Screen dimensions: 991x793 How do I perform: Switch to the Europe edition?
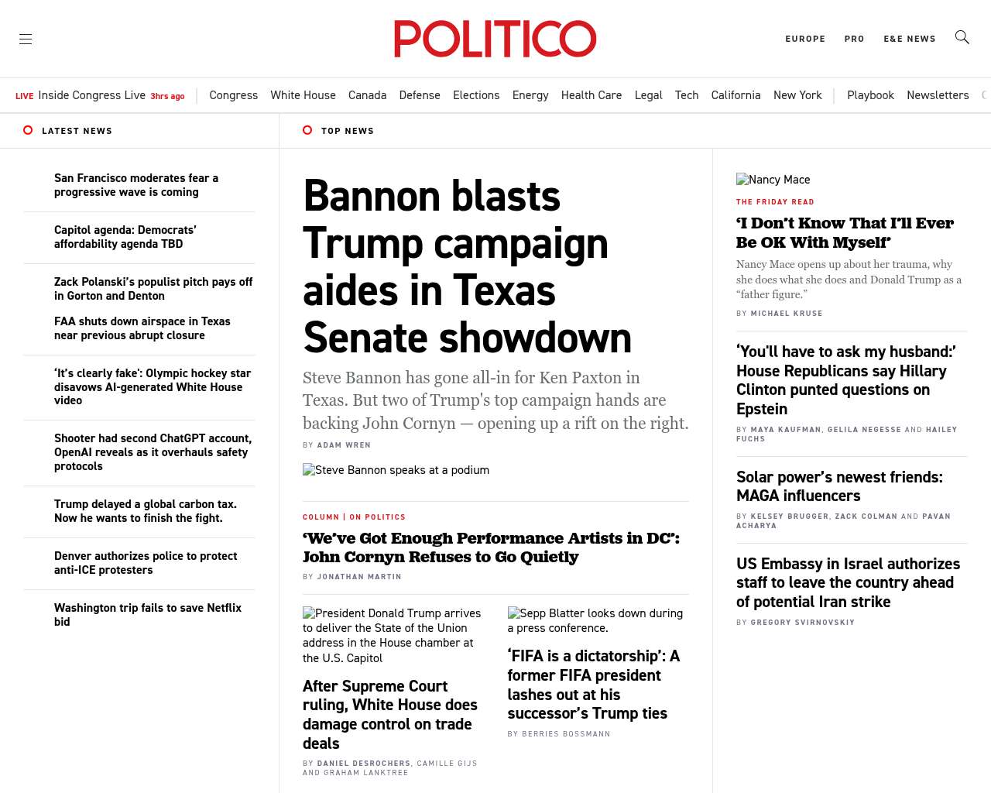(x=805, y=39)
